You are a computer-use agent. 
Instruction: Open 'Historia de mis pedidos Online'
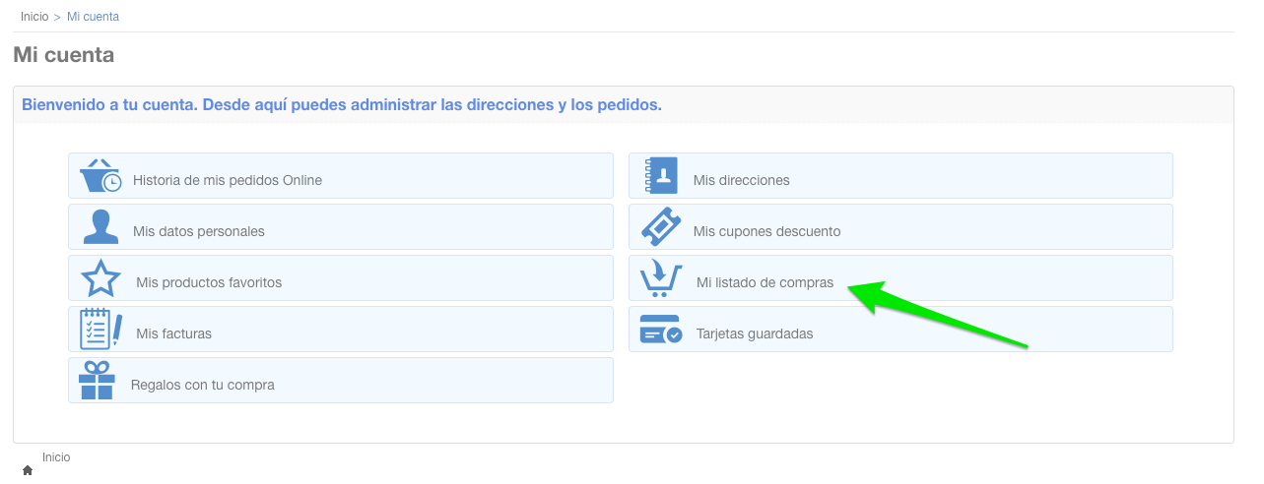click(x=228, y=181)
